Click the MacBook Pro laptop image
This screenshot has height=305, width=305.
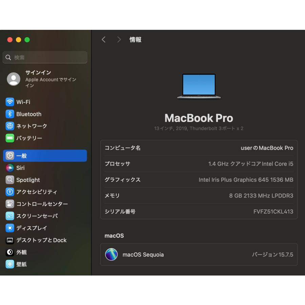coord(199,86)
